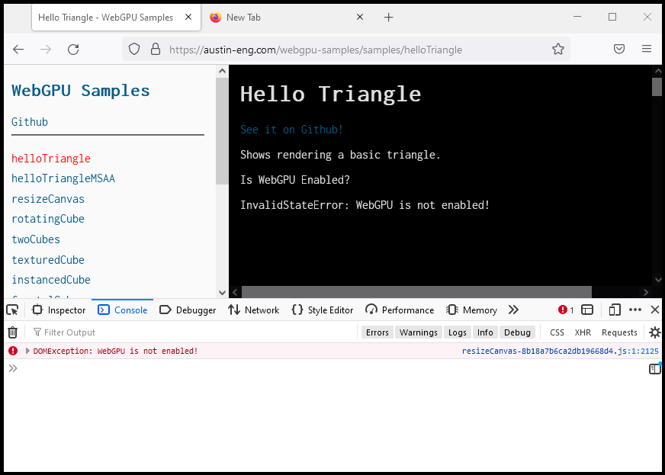Open the console settings gear
Image resolution: width=665 pixels, height=475 pixels.
click(654, 332)
